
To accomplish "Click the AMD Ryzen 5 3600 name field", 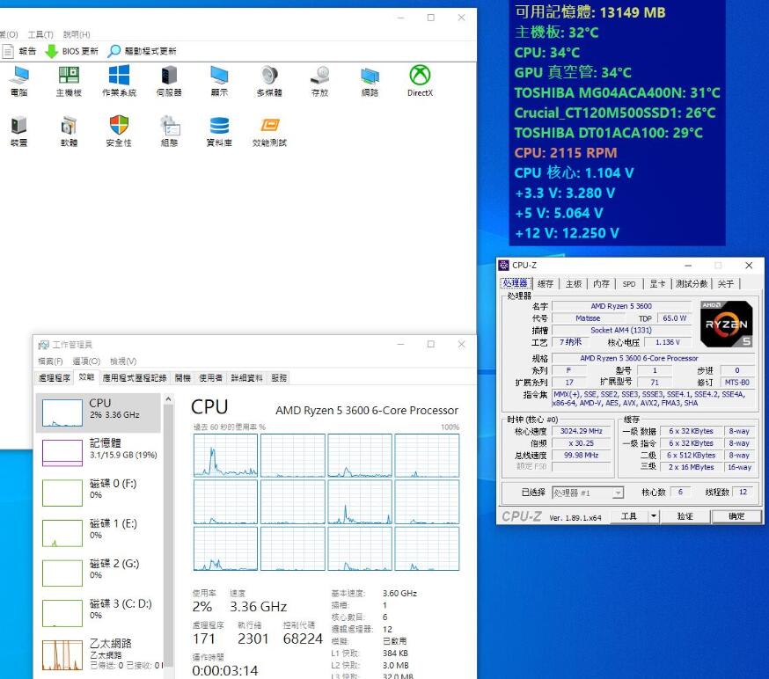I will 621,306.
